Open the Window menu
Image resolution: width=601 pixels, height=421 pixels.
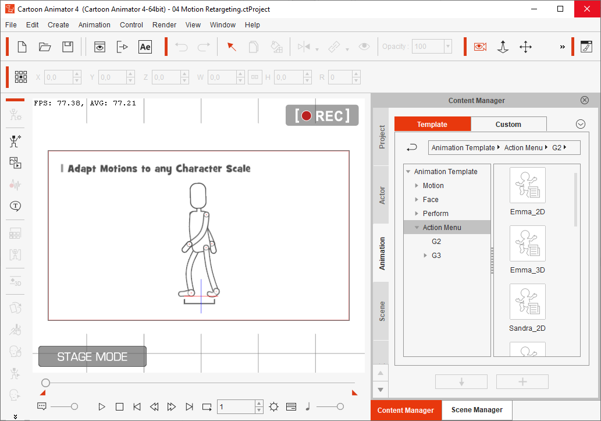[222, 25]
